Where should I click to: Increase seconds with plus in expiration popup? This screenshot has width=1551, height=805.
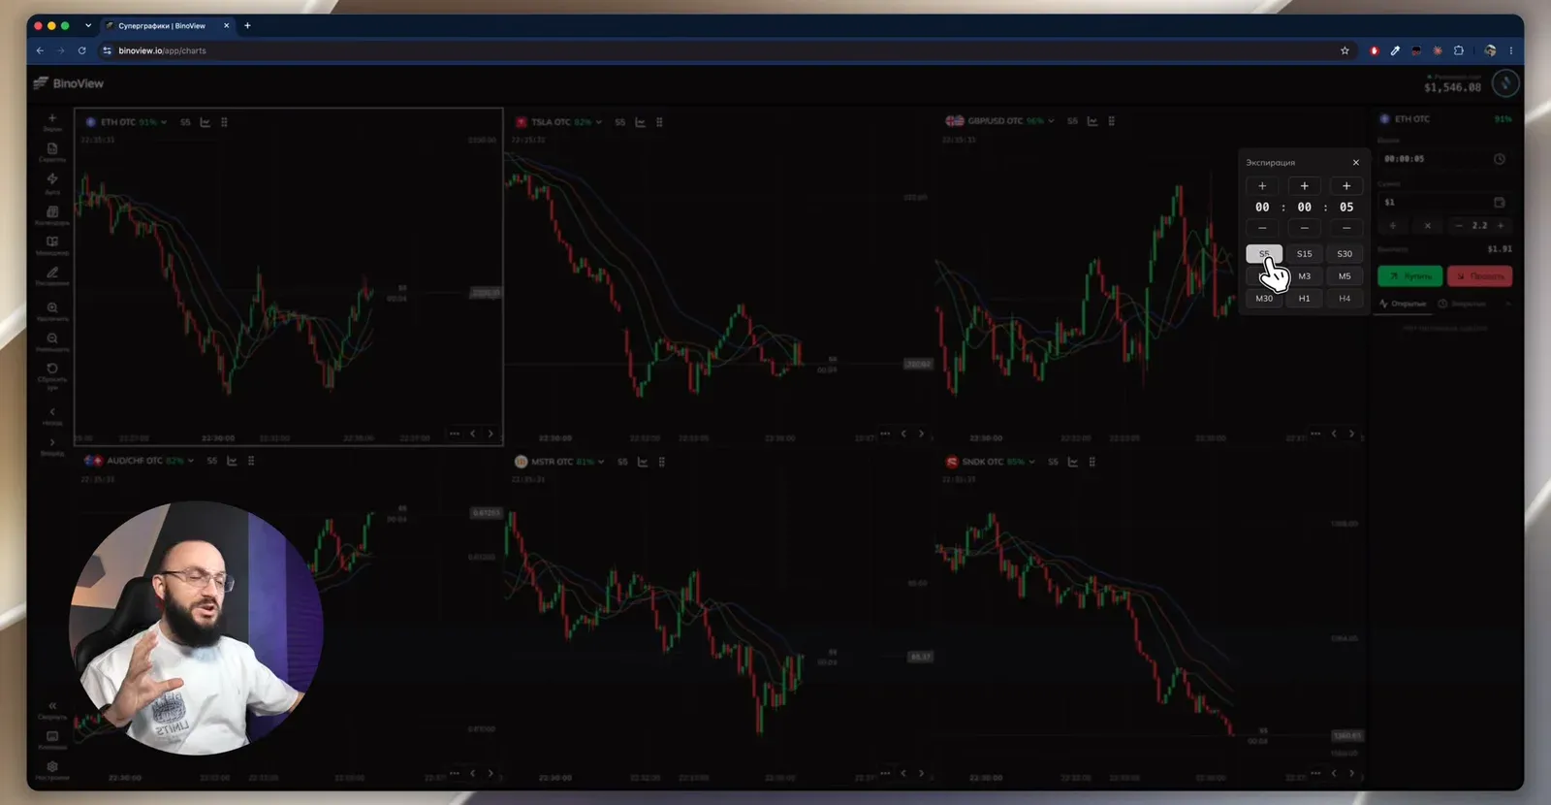pyautogui.click(x=1346, y=186)
